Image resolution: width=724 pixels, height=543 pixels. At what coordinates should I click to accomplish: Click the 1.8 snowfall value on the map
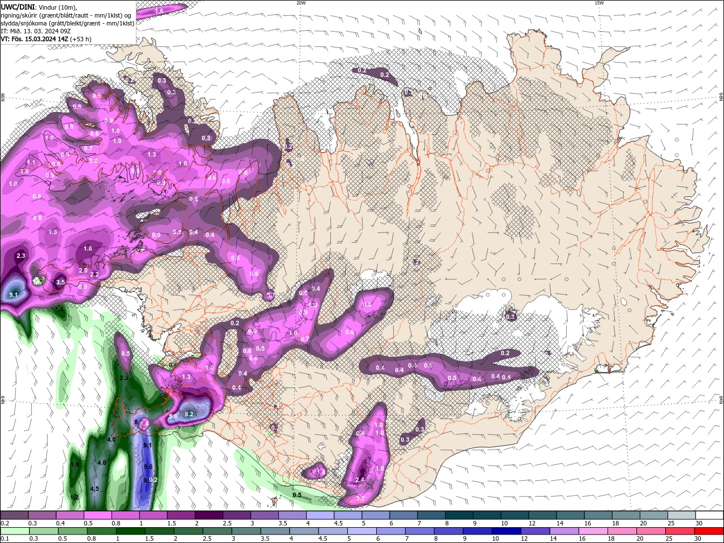[88, 248]
